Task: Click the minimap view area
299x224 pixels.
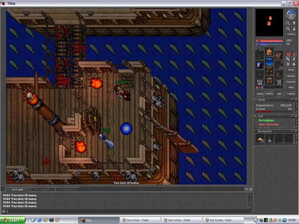Action: 269,22
